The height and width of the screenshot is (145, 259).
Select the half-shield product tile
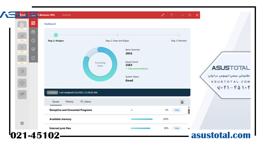coord(22,72)
